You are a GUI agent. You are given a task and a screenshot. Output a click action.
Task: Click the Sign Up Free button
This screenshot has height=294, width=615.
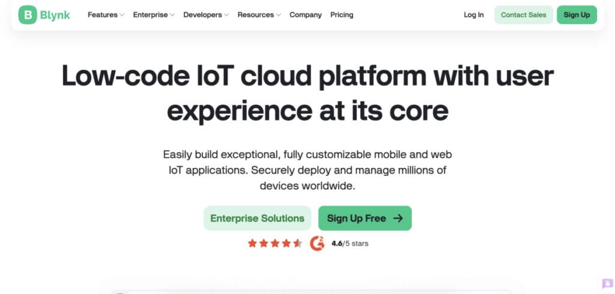click(365, 218)
